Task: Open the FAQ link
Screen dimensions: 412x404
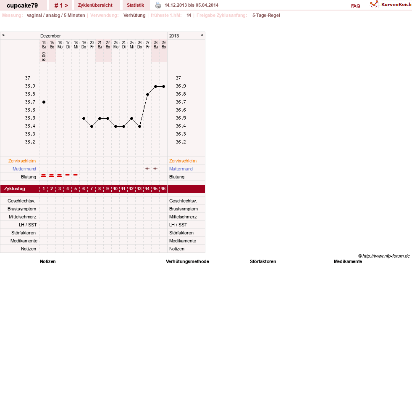Action: coord(355,6)
